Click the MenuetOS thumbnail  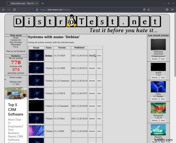[x=158, y=108]
